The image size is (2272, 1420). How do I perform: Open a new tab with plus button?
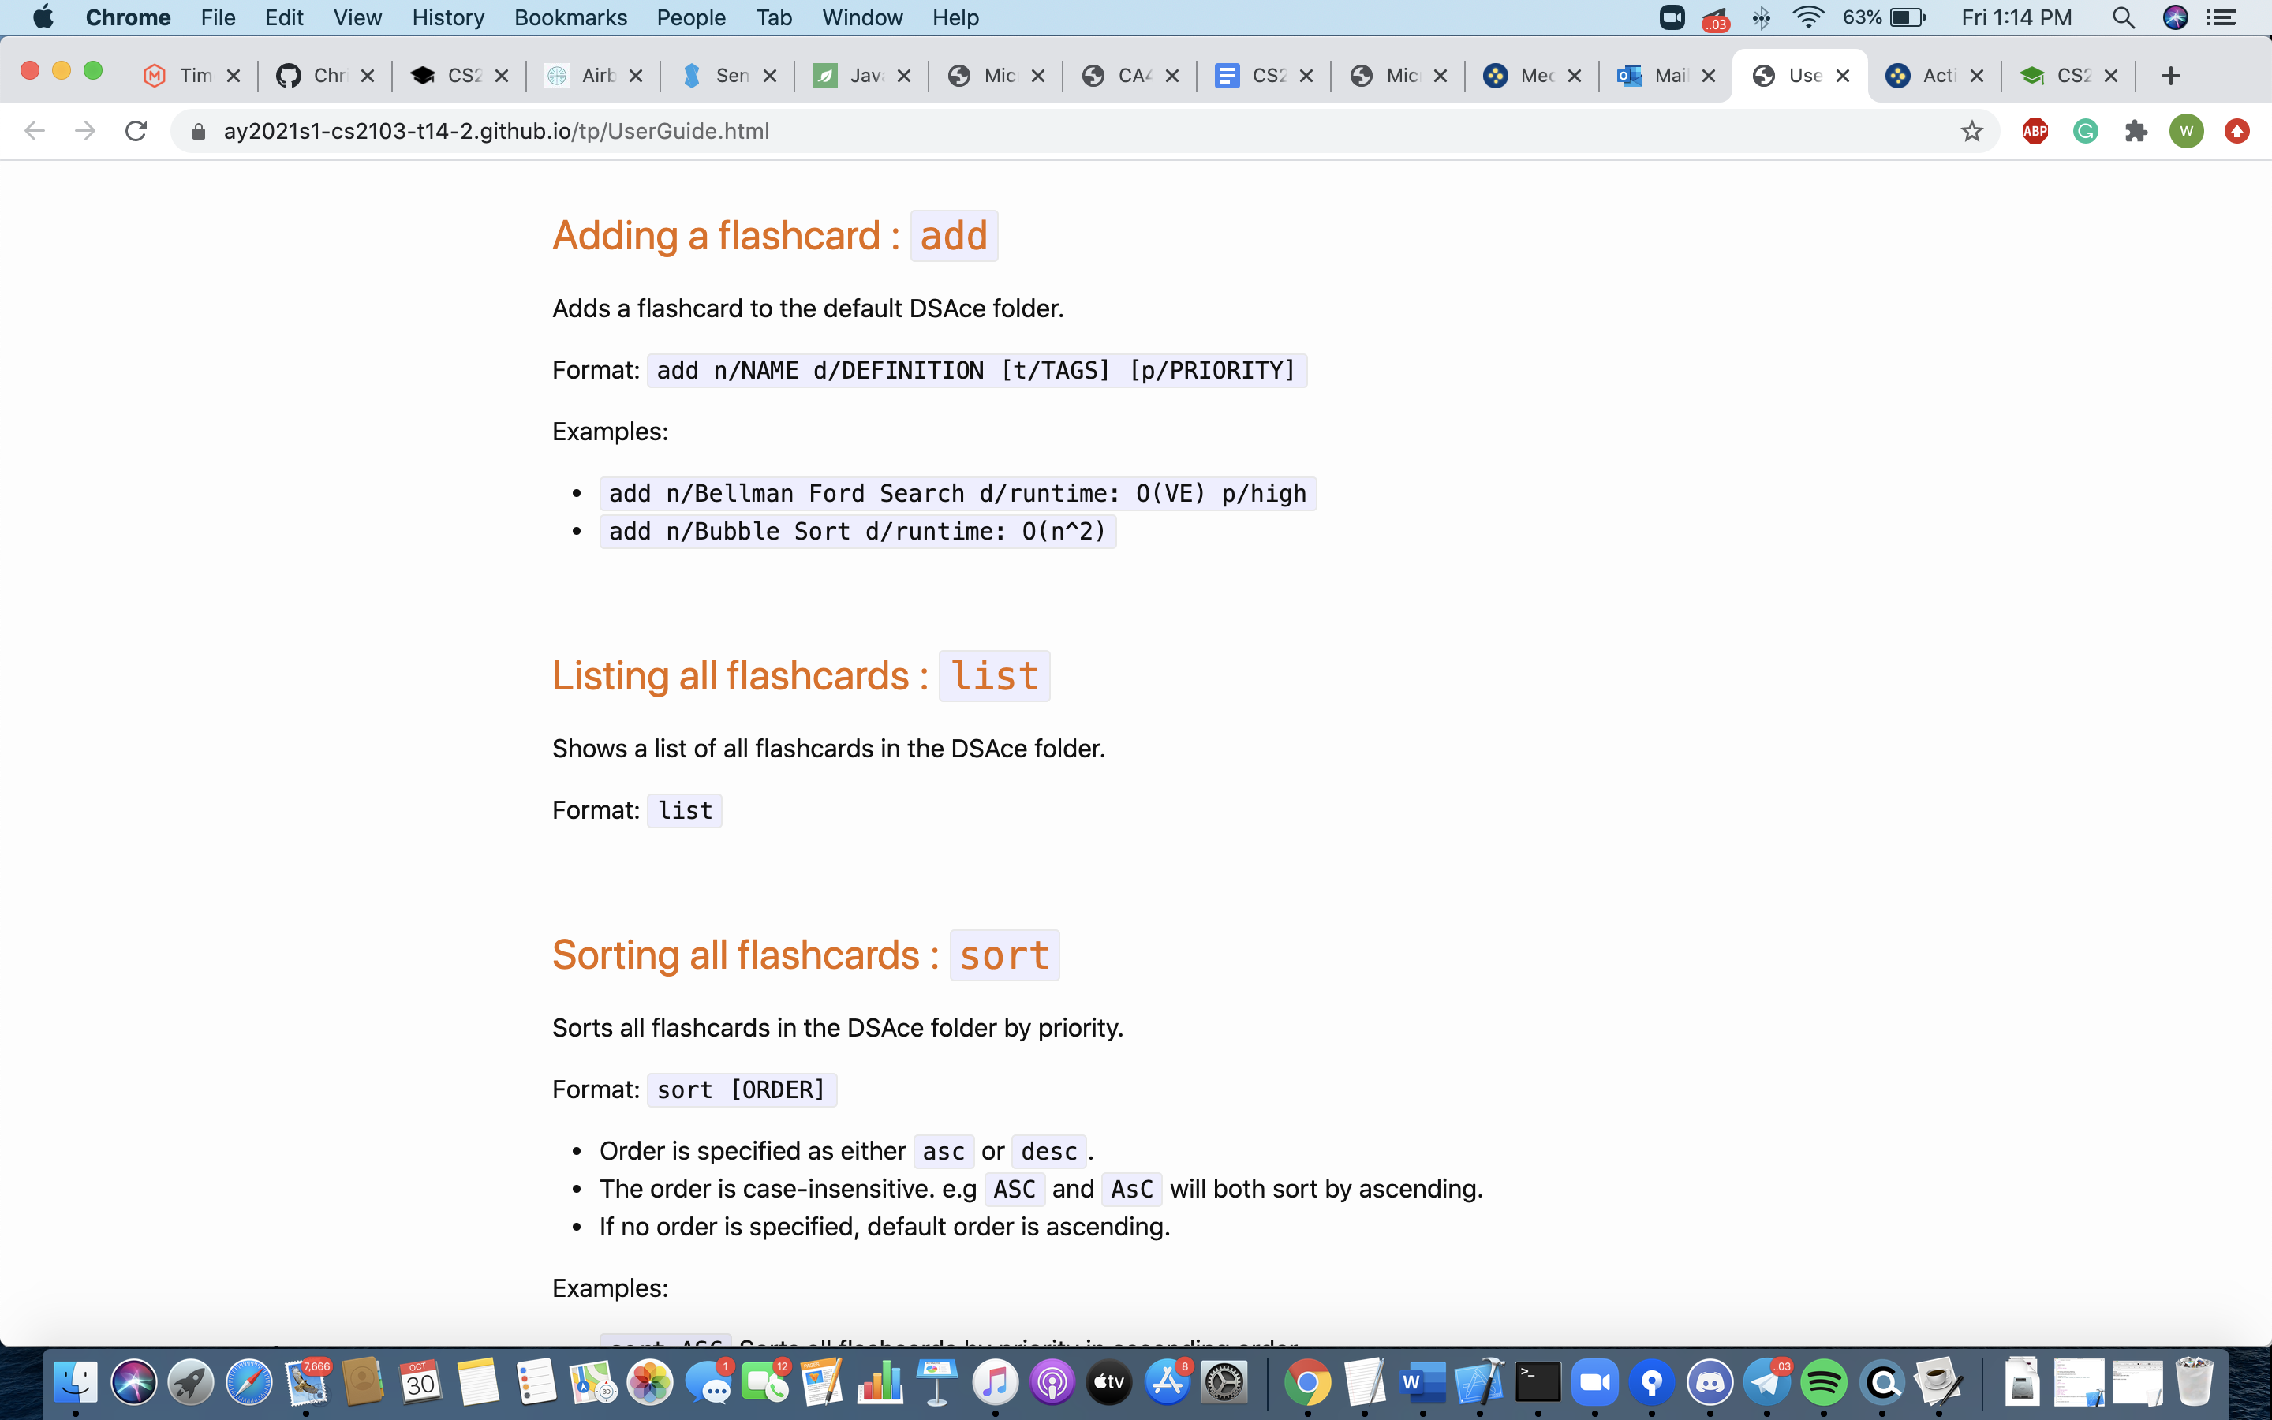(2169, 76)
